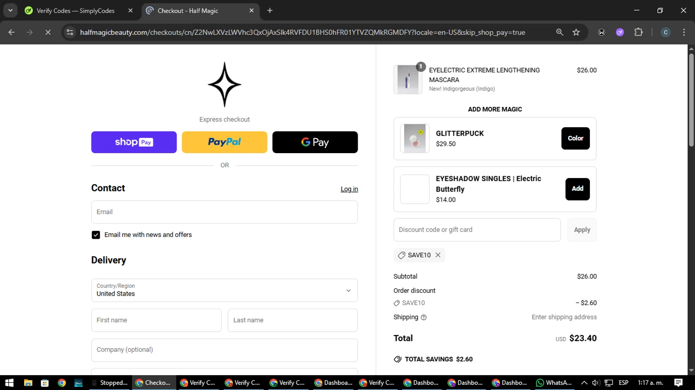Focus the Discount code or gift card field
Screen dimensions: 695x390
point(477,230)
